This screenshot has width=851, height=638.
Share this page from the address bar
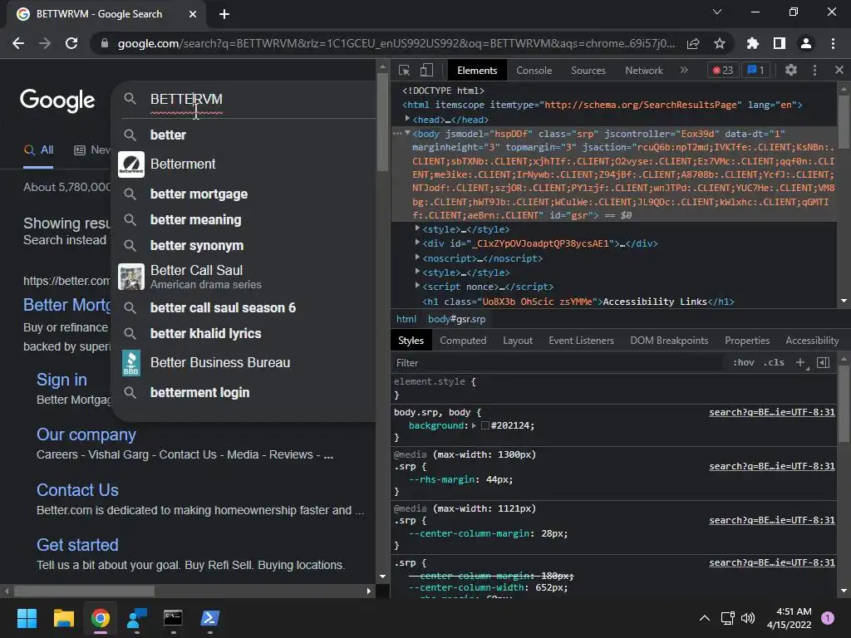click(693, 43)
